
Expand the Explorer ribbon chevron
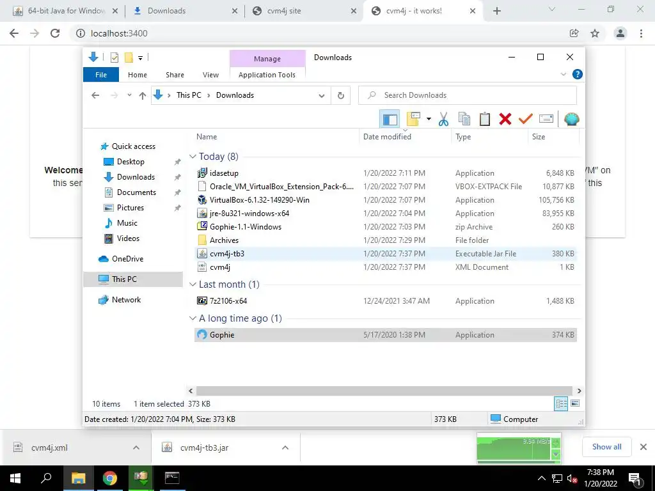[563, 74]
